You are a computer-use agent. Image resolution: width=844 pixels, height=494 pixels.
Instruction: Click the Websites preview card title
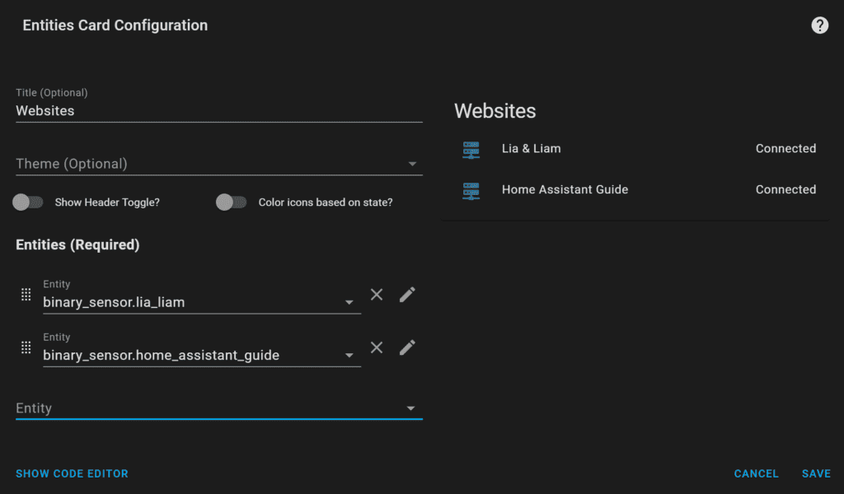495,111
